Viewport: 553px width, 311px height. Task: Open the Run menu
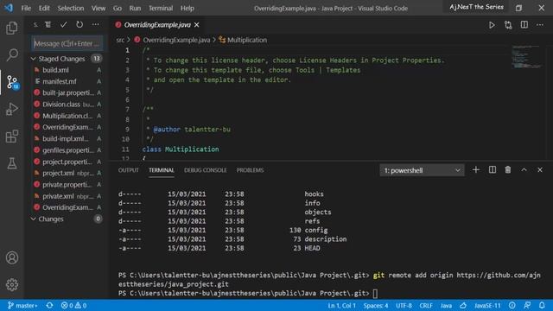click(x=135, y=8)
